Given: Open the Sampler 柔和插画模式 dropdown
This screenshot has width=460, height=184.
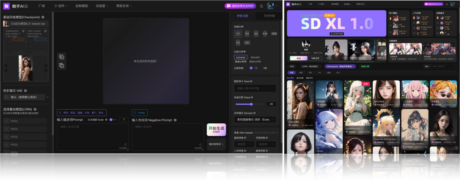Looking at the screenshot, I should pyautogui.click(x=255, y=119).
